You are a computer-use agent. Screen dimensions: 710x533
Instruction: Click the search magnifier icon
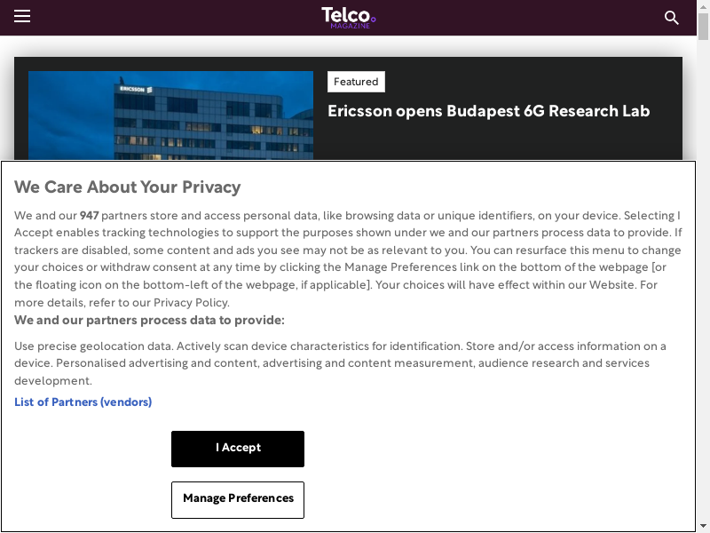pyautogui.click(x=672, y=18)
